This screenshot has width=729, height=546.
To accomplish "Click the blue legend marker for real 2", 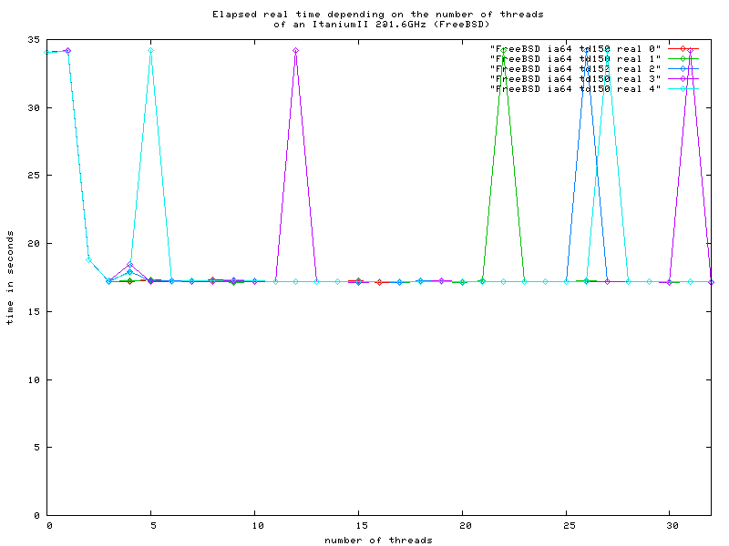I will (x=683, y=68).
